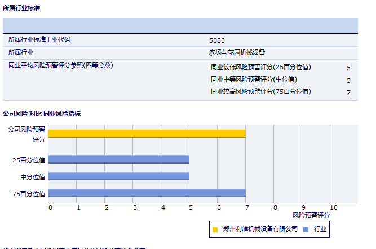Select the 同业中等风险预警评分(中位值) row label

point(254,80)
